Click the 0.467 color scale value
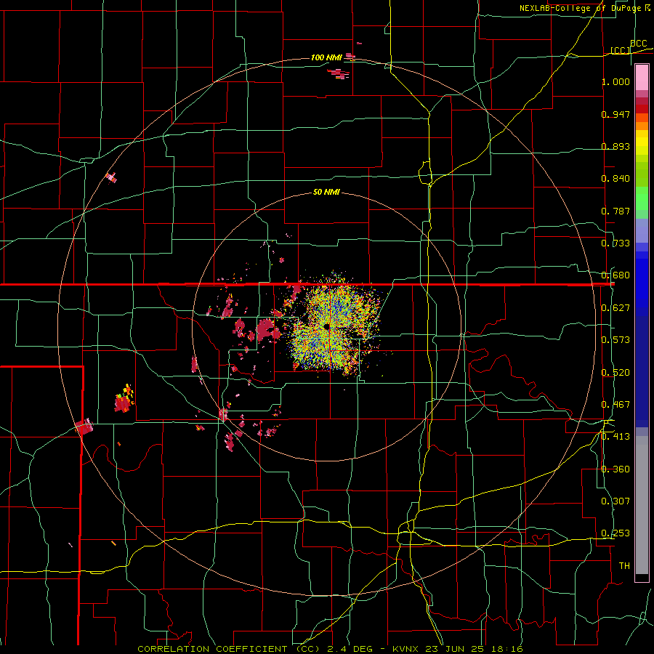The width and height of the screenshot is (654, 654). pyautogui.click(x=615, y=404)
